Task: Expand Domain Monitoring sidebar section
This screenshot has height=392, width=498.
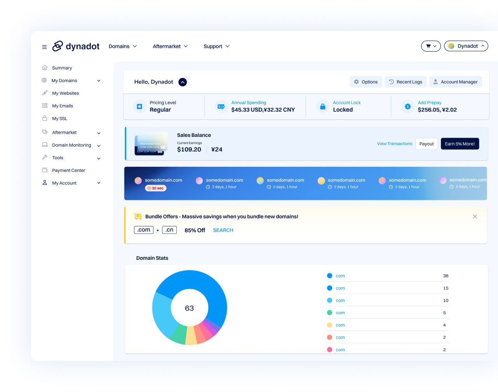Action: 99,145
